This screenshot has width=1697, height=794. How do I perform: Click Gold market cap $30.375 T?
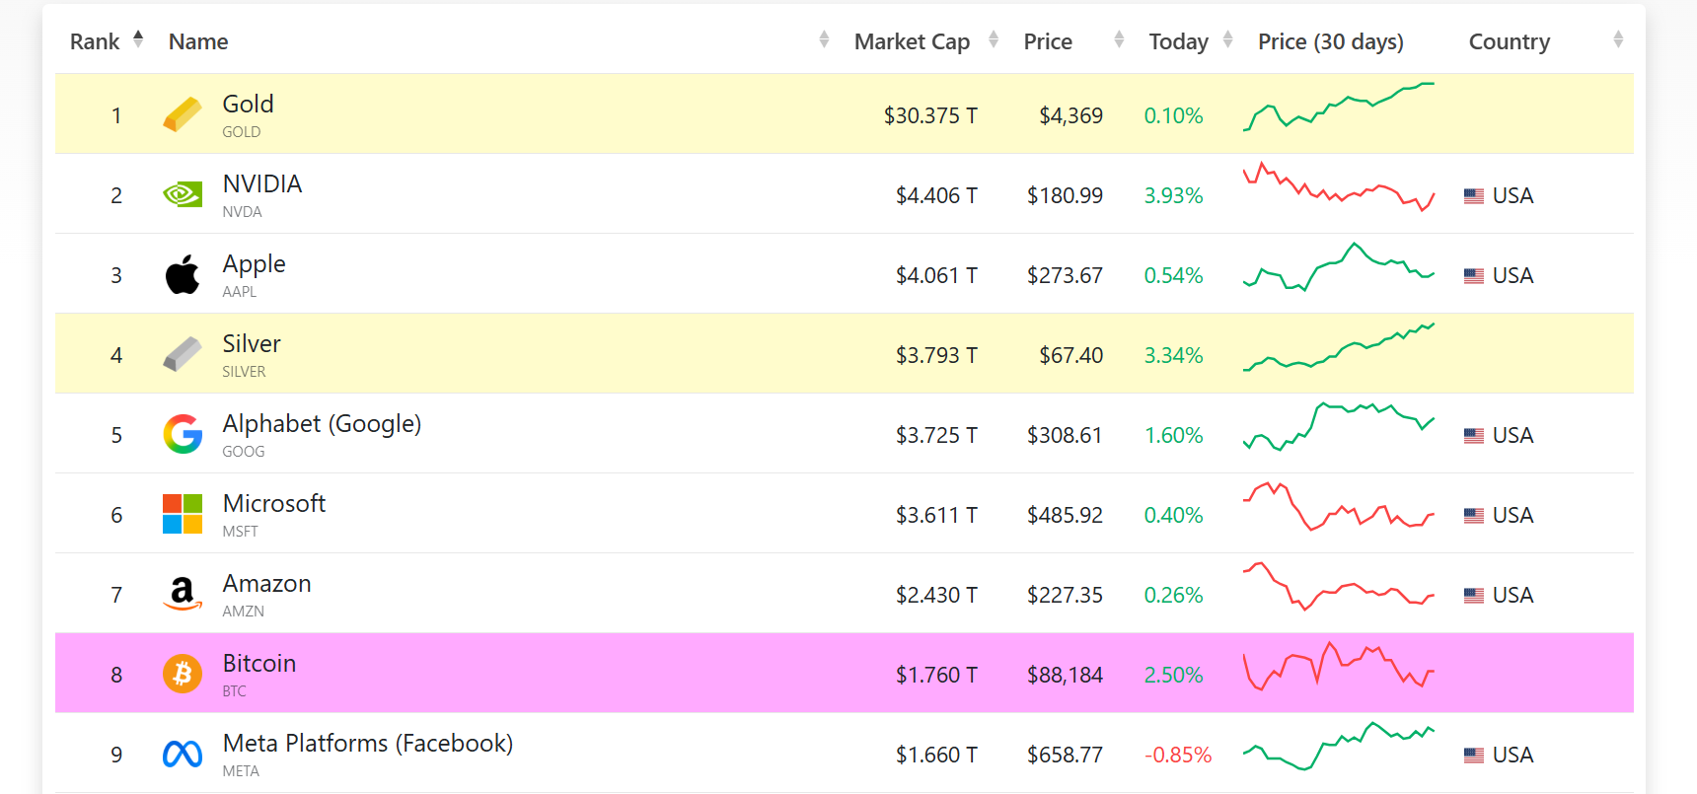pyautogui.click(x=930, y=115)
